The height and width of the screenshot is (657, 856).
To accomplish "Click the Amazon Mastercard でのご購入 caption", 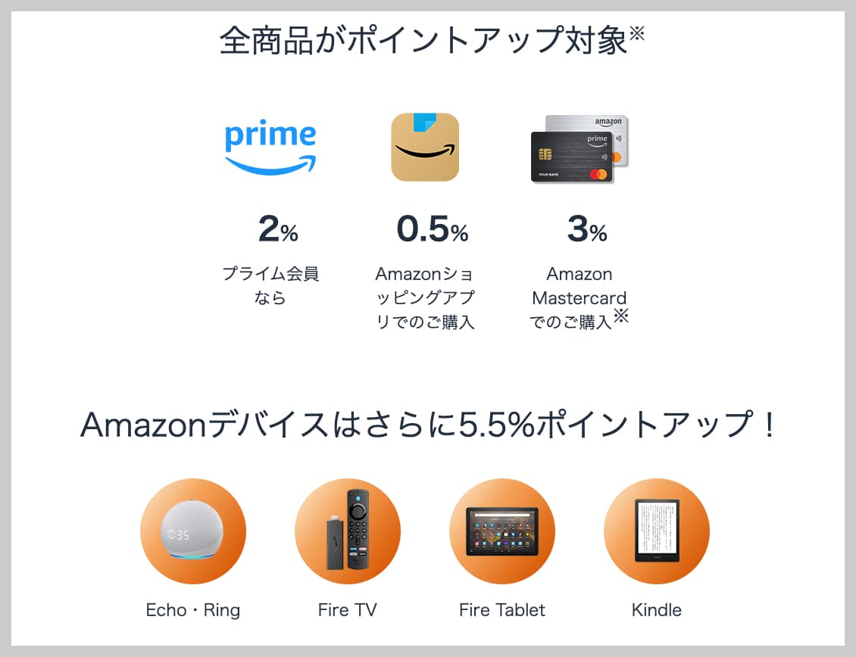I will click(x=580, y=297).
